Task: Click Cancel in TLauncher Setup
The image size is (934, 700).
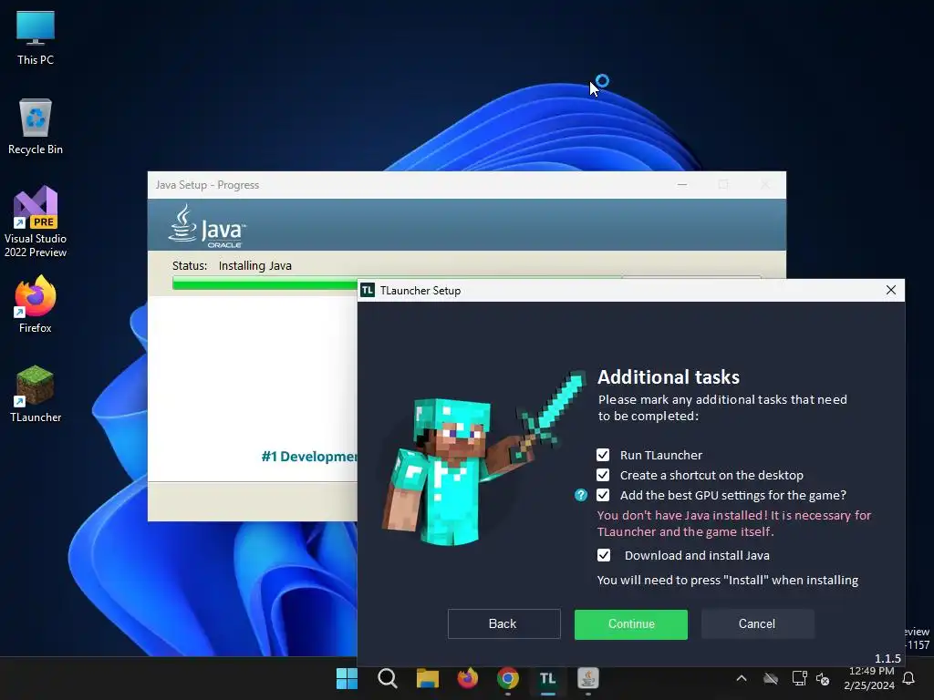Action: point(757,623)
